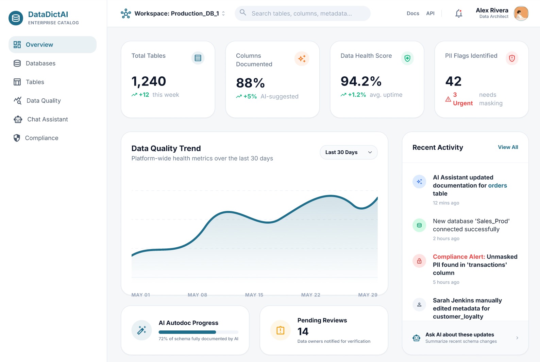The height and width of the screenshot is (362, 540).
Task: Open the Chat Assistant page
Action: coord(47,119)
